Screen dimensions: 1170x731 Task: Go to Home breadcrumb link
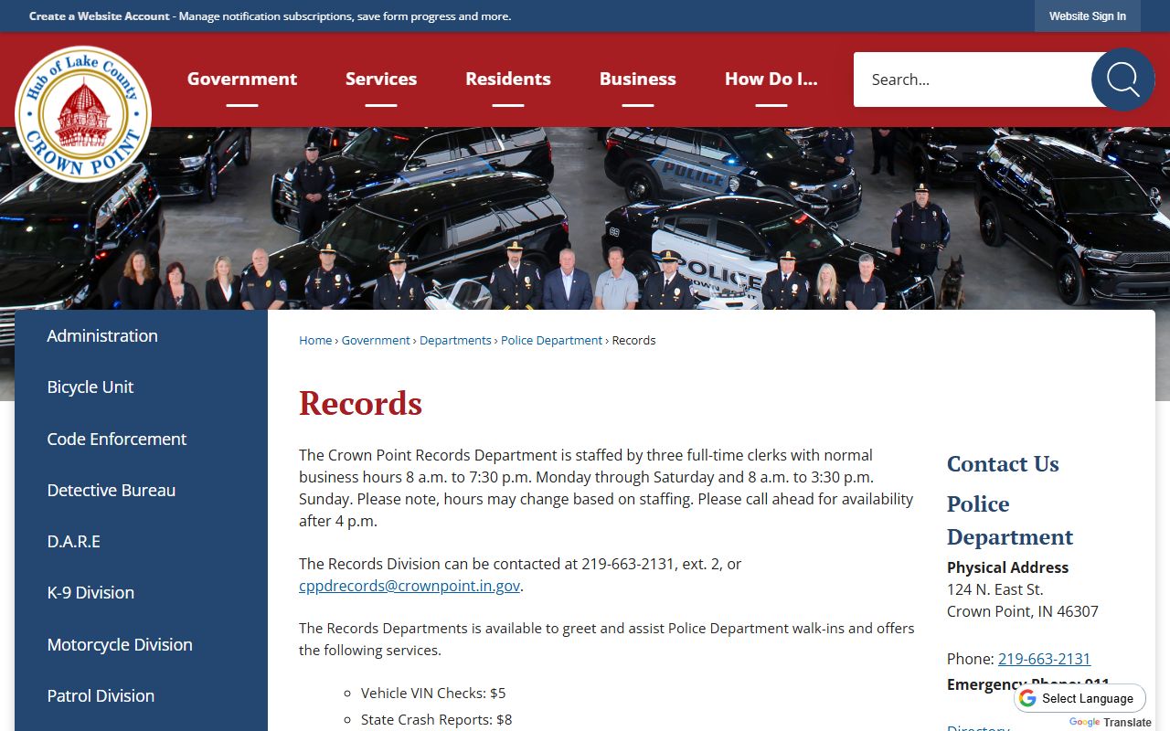click(315, 340)
